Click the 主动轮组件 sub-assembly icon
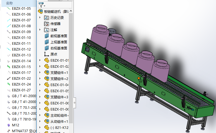Screen dimensions: 216x133 [x=47, y=115]
